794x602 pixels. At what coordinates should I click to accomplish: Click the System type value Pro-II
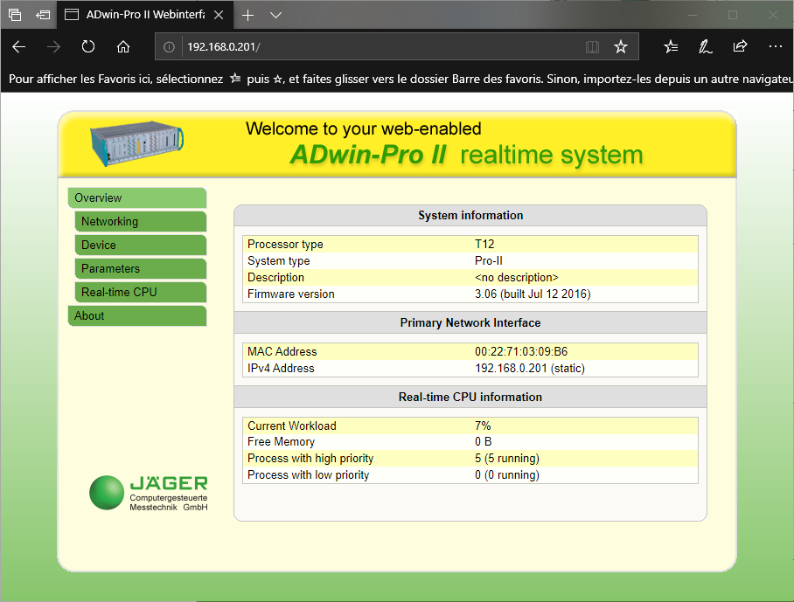pos(489,260)
